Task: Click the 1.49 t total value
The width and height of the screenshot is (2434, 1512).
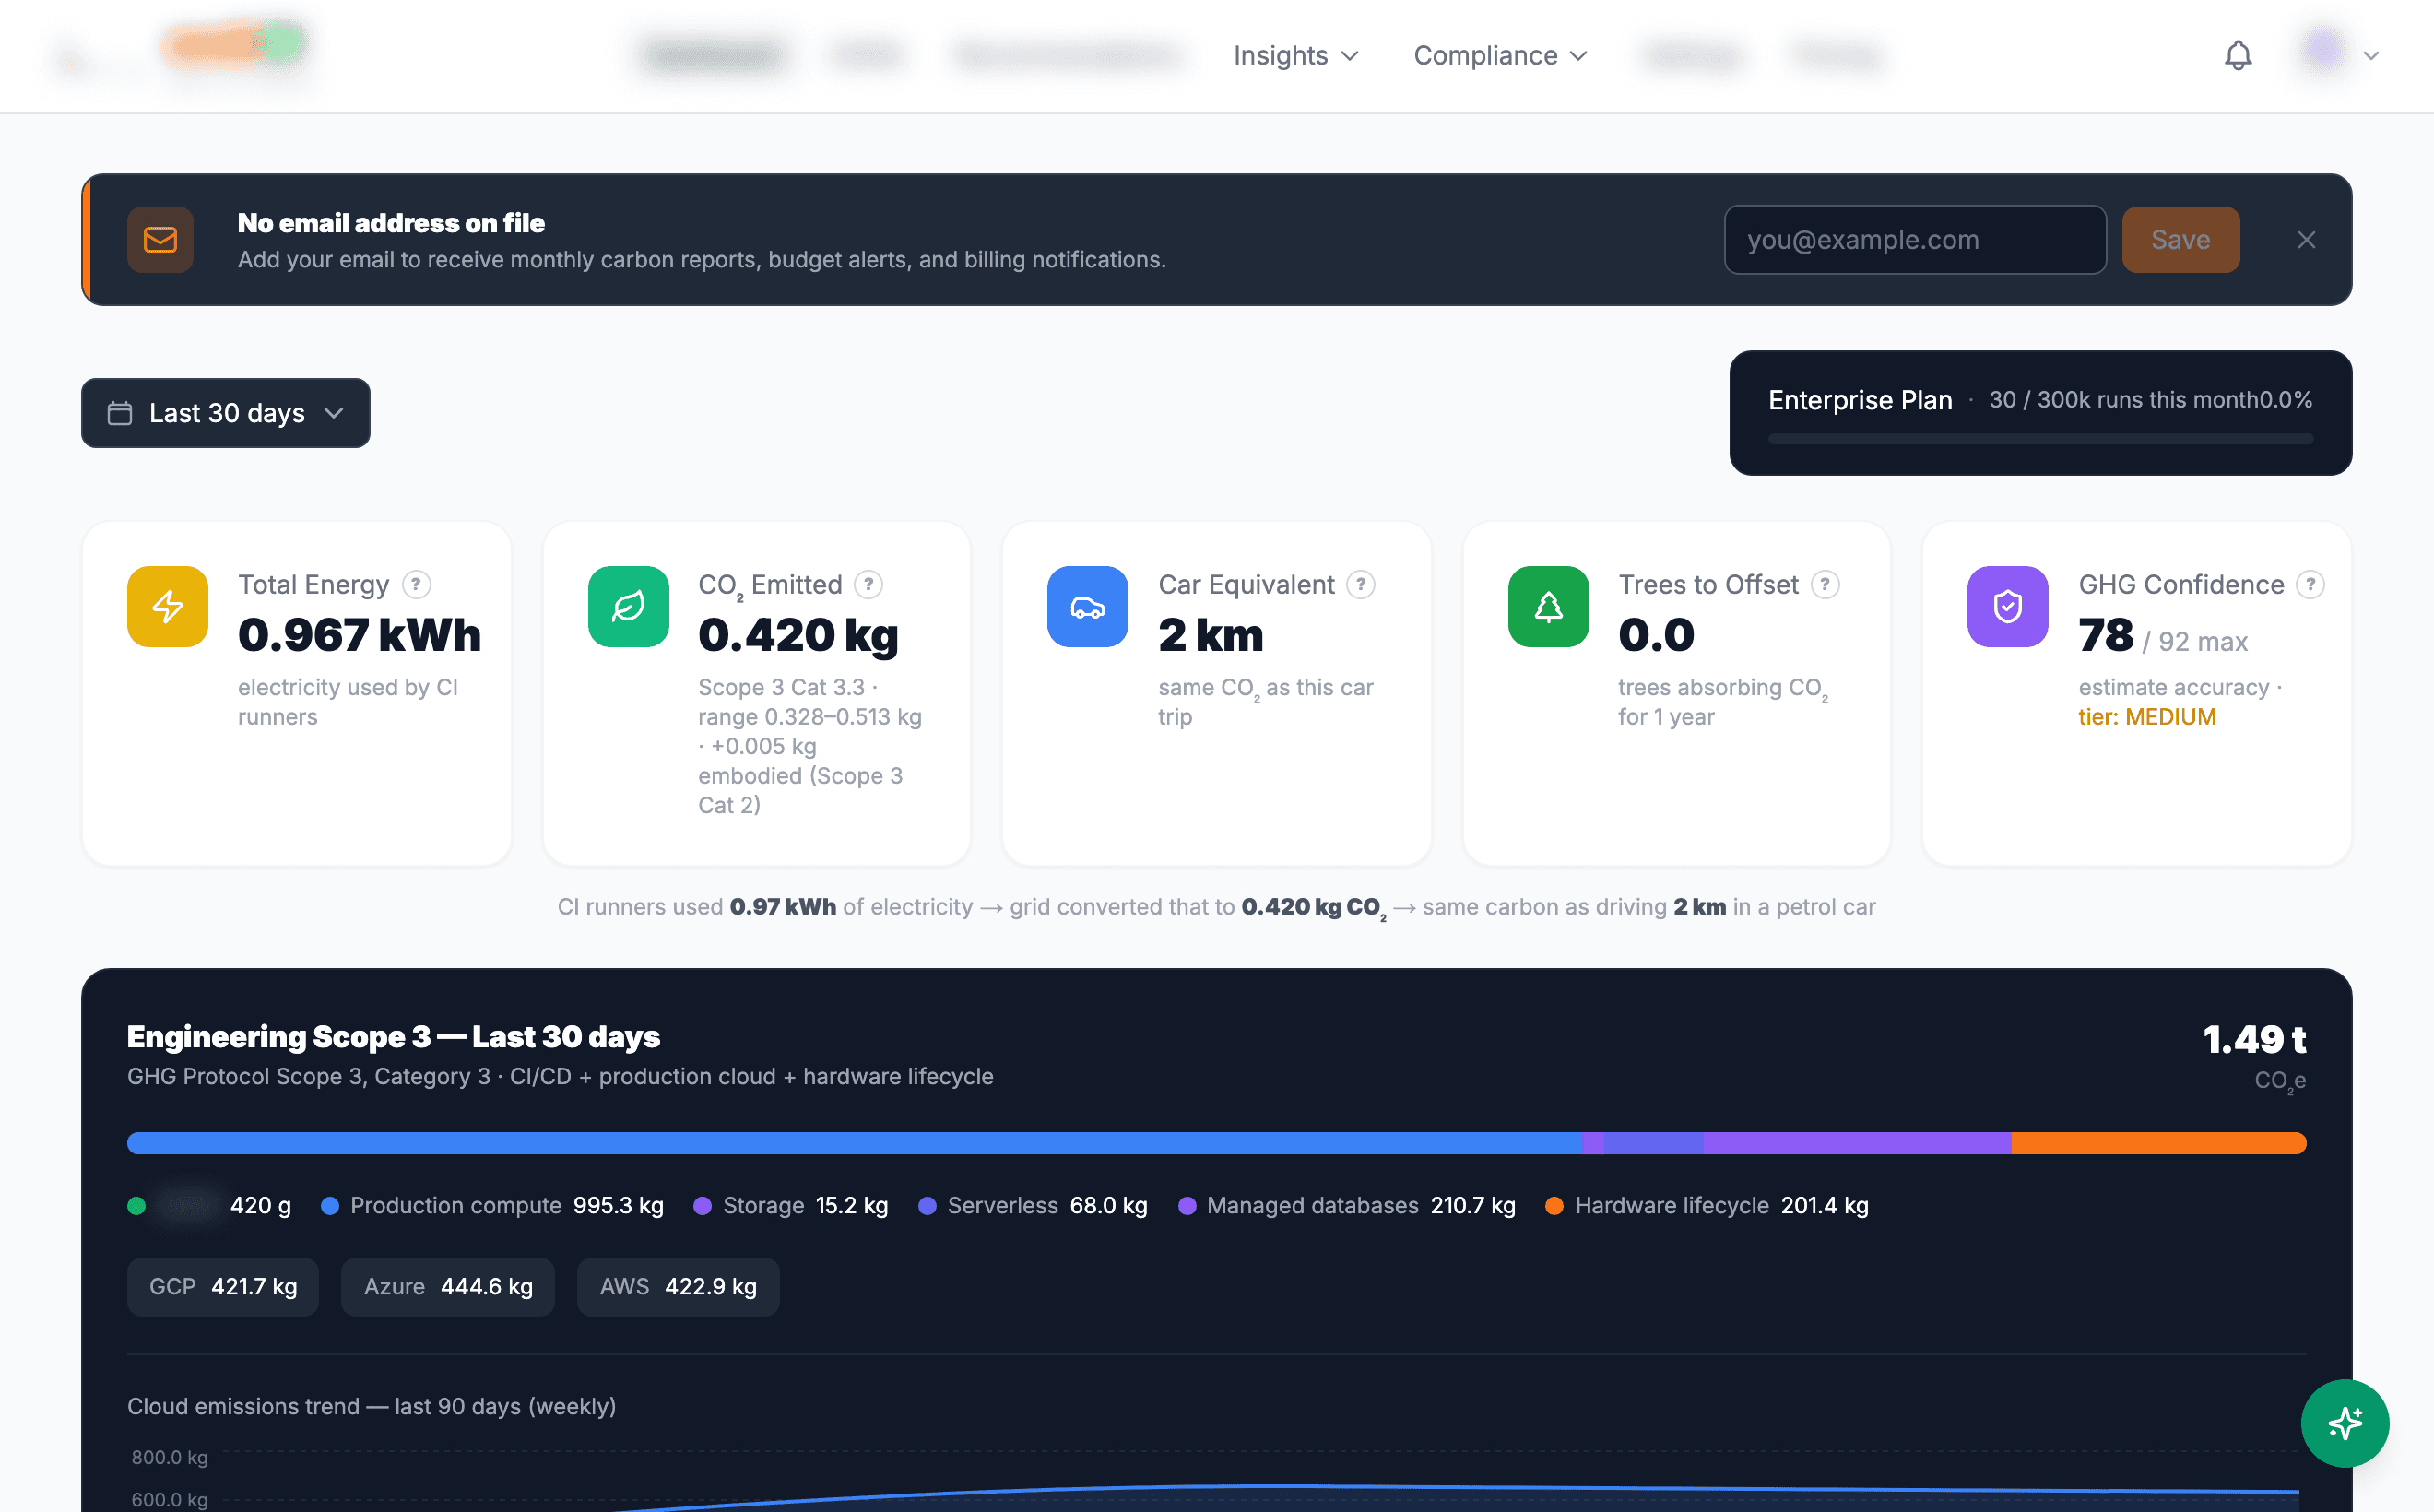Action: (x=2254, y=1039)
